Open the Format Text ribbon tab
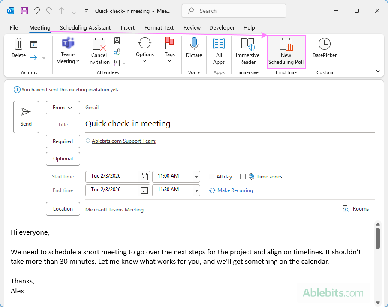 159,27
